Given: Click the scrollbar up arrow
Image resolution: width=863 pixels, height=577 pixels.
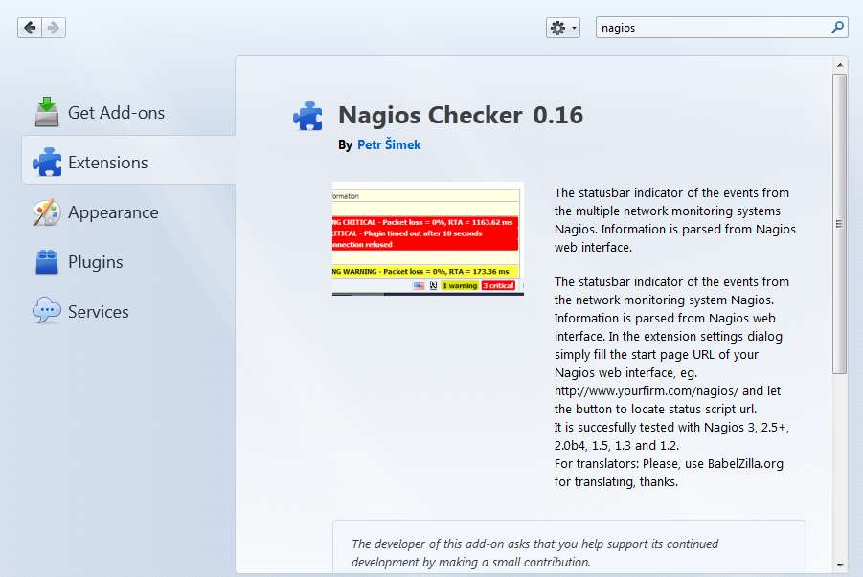Looking at the screenshot, I should pos(839,65).
